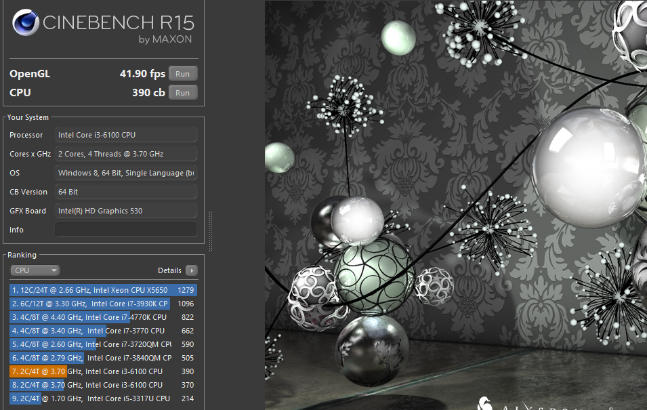The width and height of the screenshot is (647, 410).
Task: Click the panel splitter grip handle
Action: (211, 231)
